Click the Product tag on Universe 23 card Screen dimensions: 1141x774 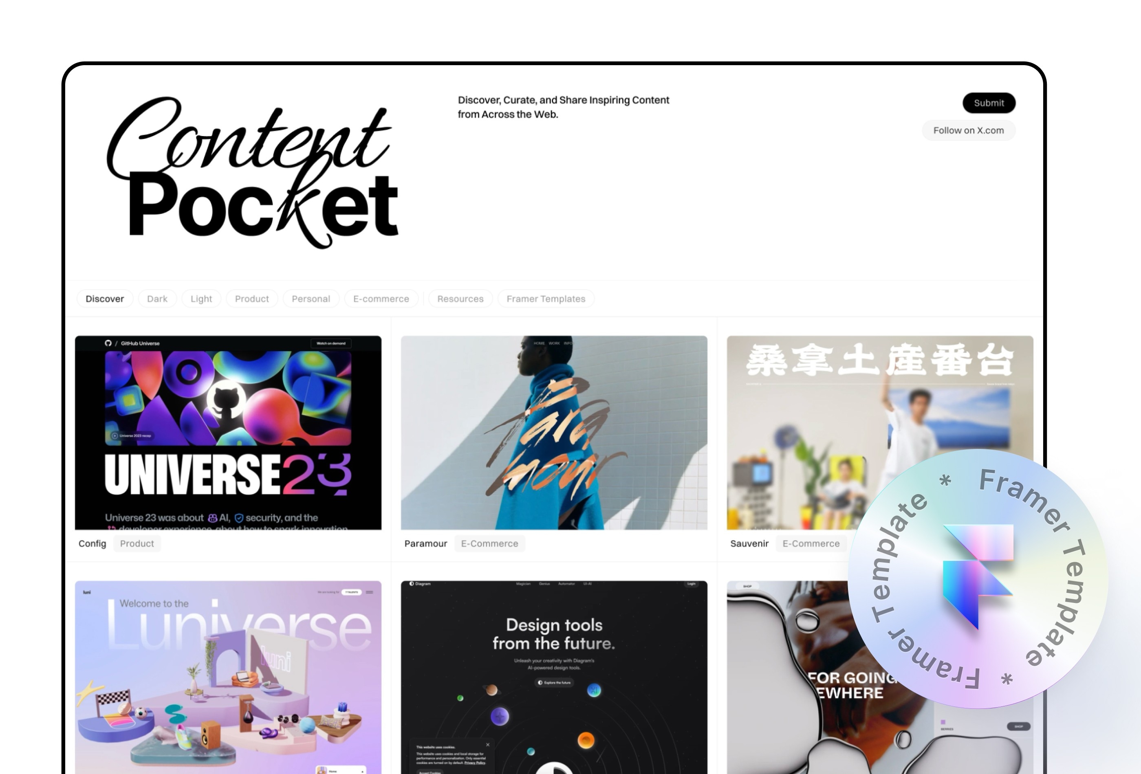point(137,543)
